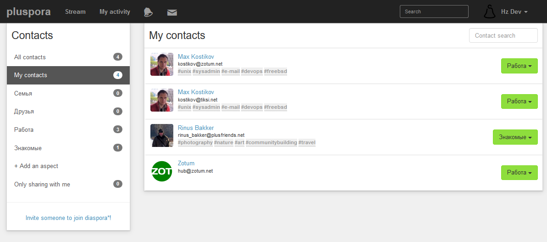Open Zotum's green ZOT avatar

coord(162,171)
